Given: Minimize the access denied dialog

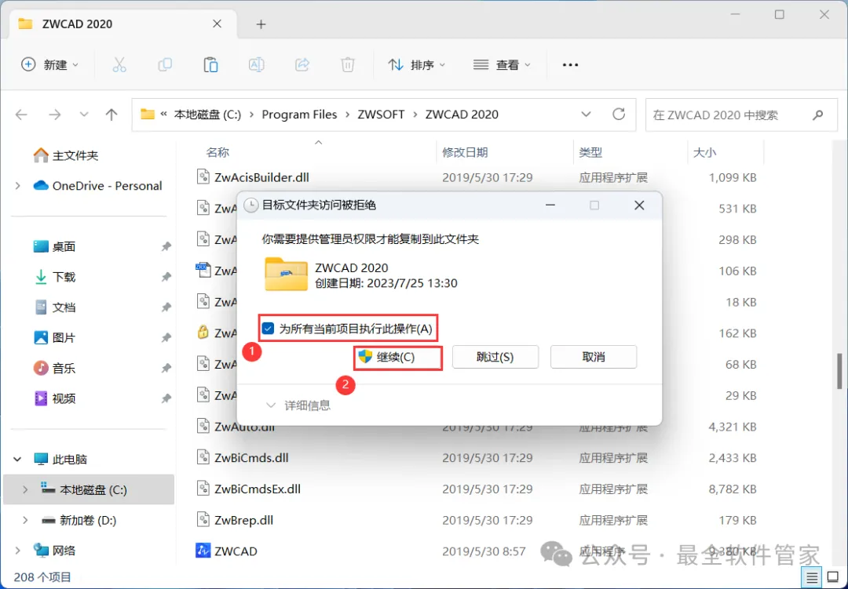Looking at the screenshot, I should [550, 205].
